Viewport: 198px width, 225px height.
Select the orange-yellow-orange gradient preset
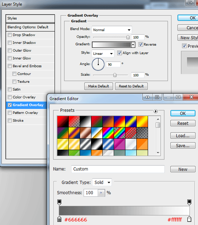pos(142,122)
